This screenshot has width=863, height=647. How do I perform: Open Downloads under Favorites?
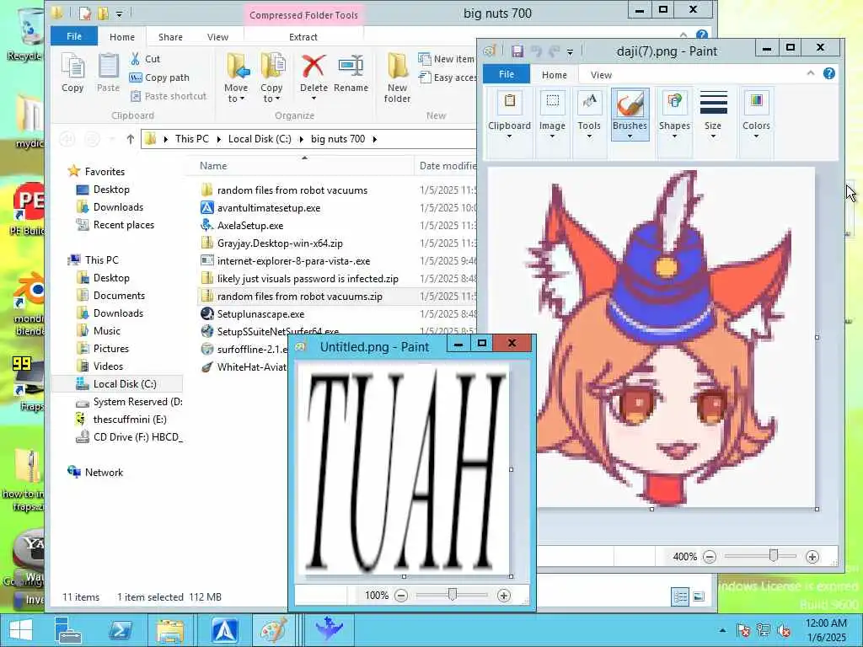tap(118, 207)
